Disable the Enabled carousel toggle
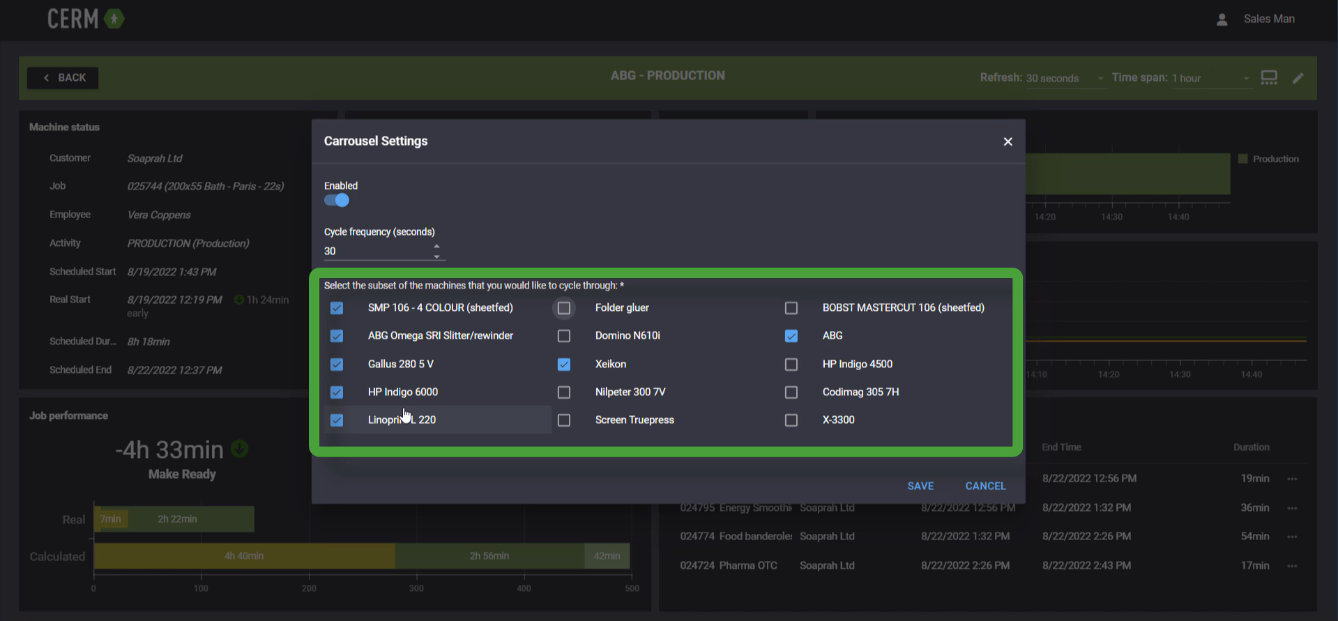 pyautogui.click(x=337, y=201)
